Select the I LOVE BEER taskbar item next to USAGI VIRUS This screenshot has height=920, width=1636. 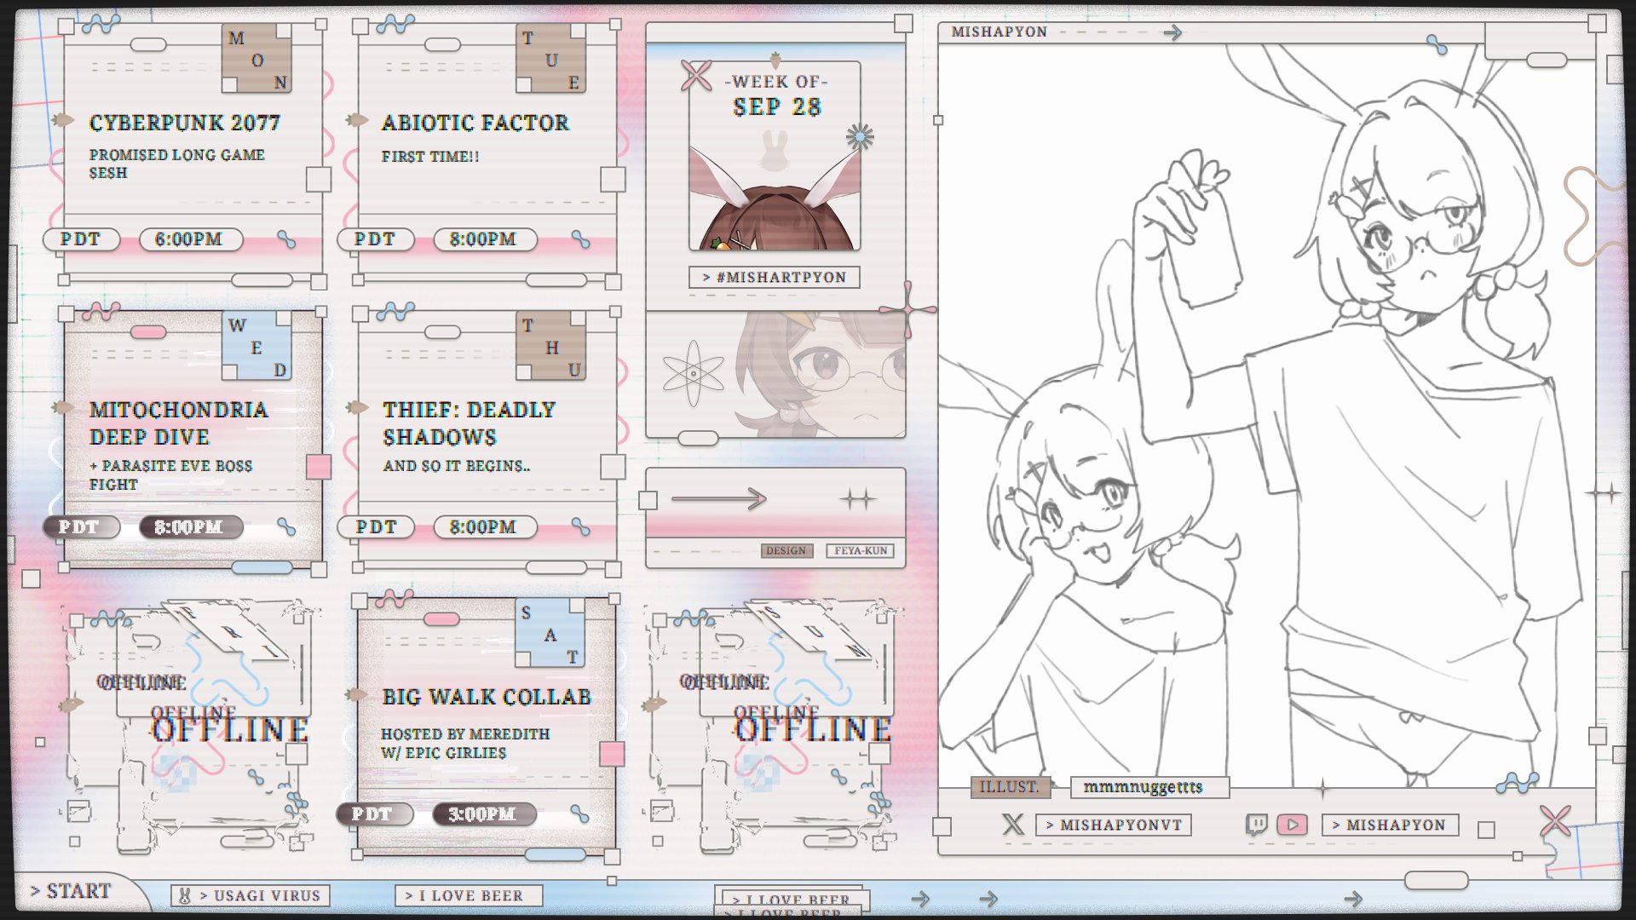[469, 895]
